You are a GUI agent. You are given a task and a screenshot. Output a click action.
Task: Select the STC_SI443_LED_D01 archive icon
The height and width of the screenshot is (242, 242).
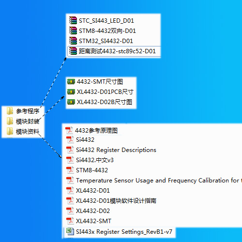pos(73,20)
